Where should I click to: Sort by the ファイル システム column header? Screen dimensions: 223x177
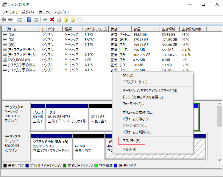click(96, 29)
